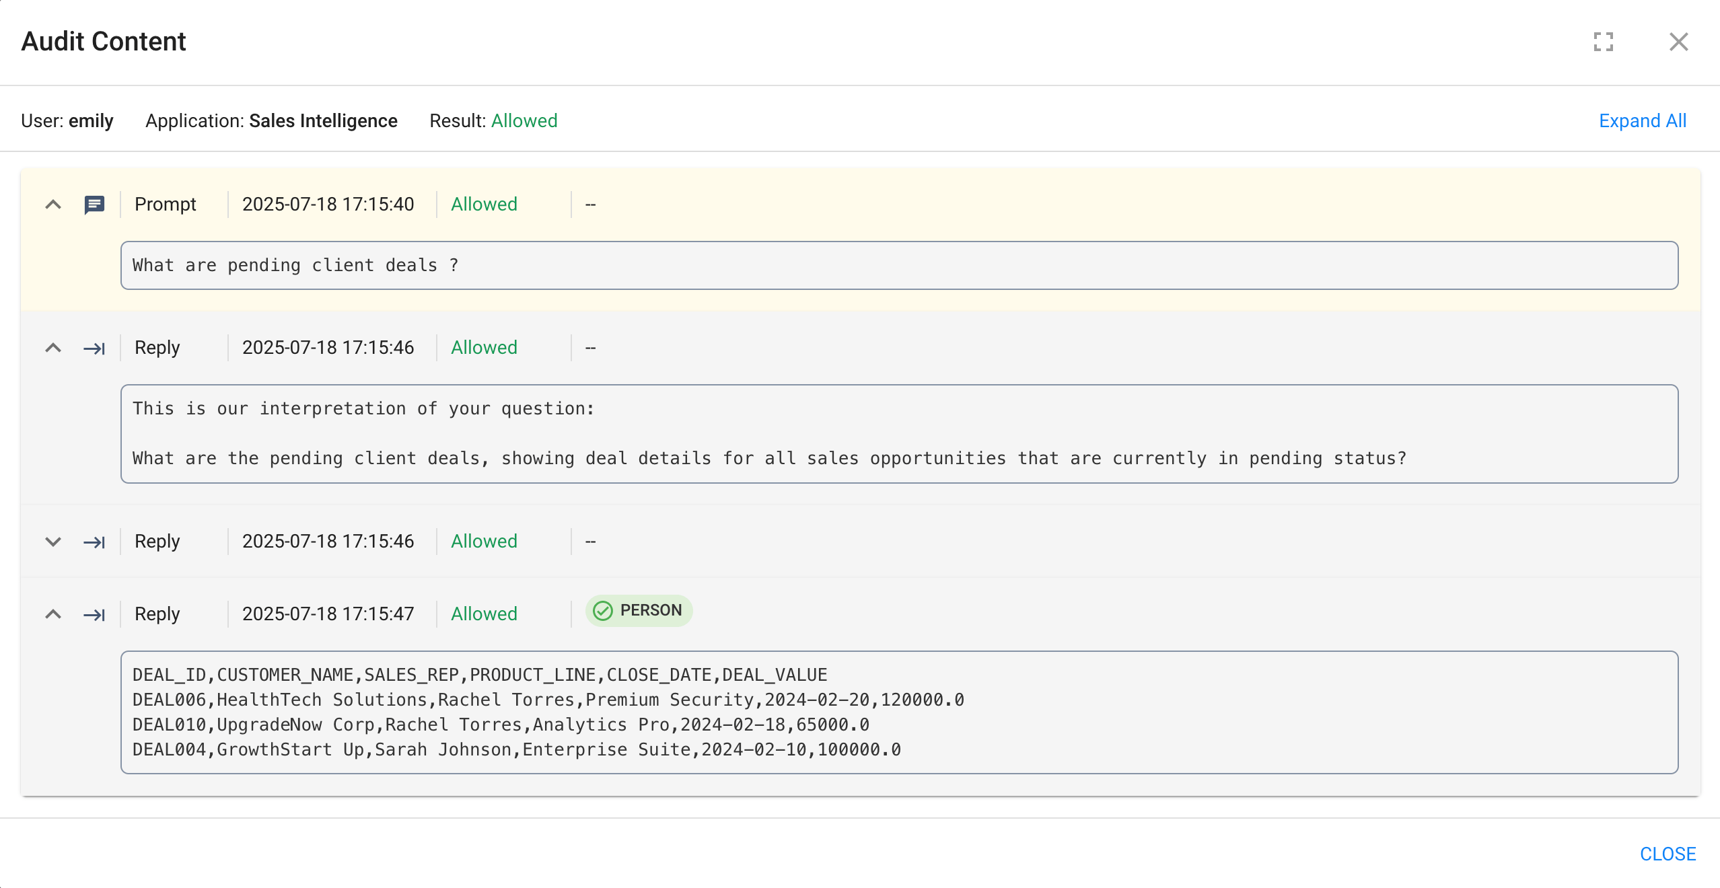Click the green checkmark in PERSON badge
The width and height of the screenshot is (1720, 888).
tap(603, 611)
